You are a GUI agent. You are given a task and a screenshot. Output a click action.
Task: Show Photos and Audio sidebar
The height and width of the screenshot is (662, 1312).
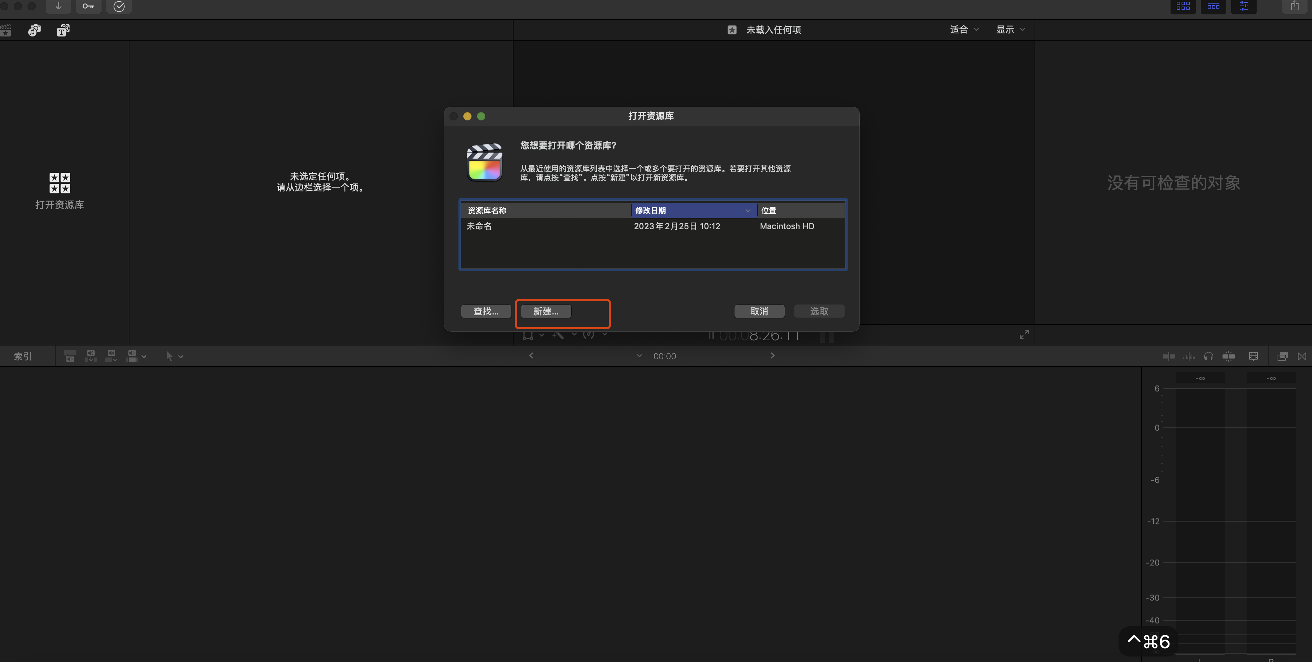[34, 30]
